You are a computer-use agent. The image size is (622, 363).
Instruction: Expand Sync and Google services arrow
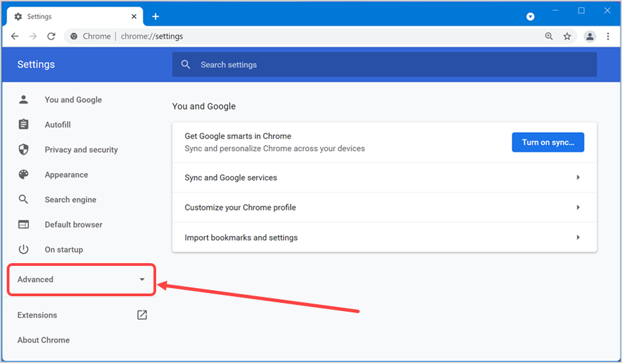(x=578, y=177)
